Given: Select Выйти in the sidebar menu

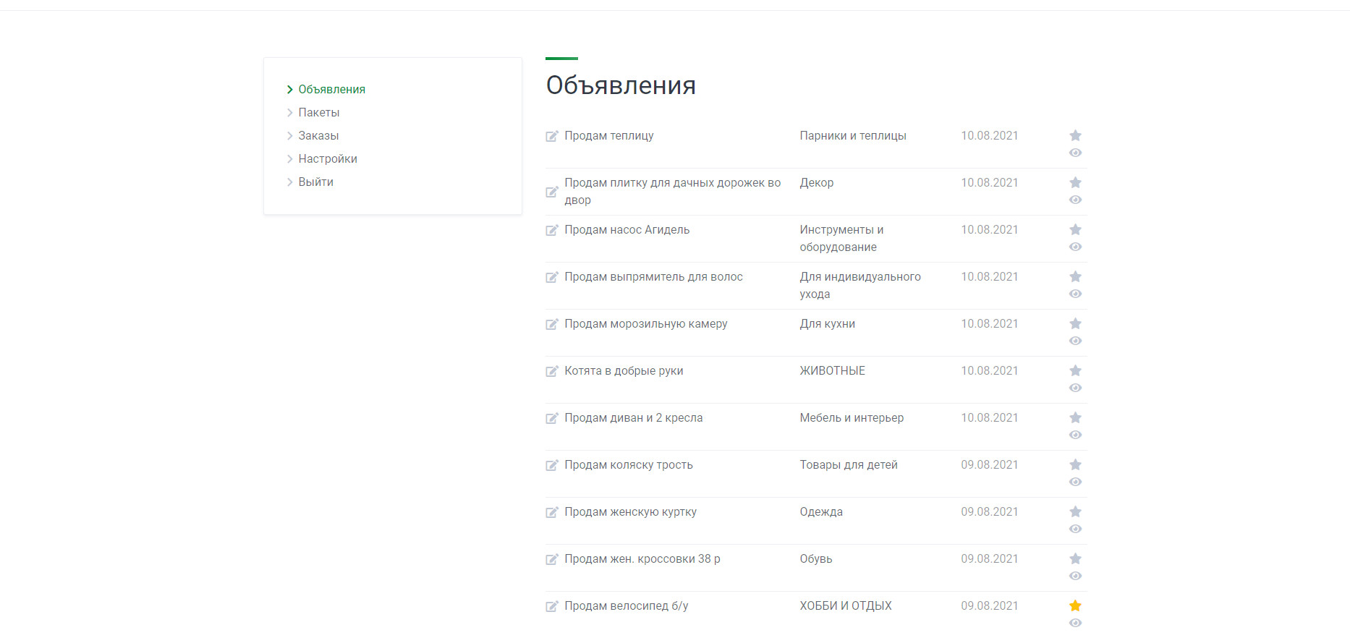Looking at the screenshot, I should pyautogui.click(x=315, y=182).
